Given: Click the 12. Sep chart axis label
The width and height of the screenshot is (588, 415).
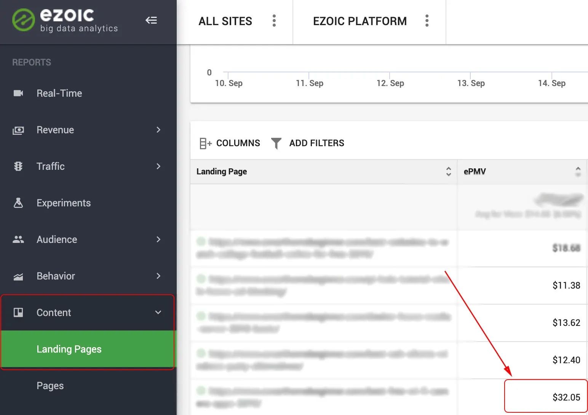Looking at the screenshot, I should tap(390, 83).
